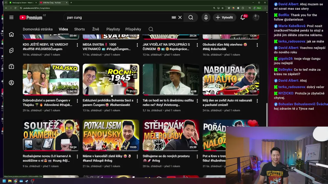Switch to the Shorts channel tab
328x184 pixels.
point(79,29)
